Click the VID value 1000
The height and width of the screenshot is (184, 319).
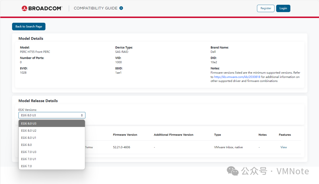118,62
